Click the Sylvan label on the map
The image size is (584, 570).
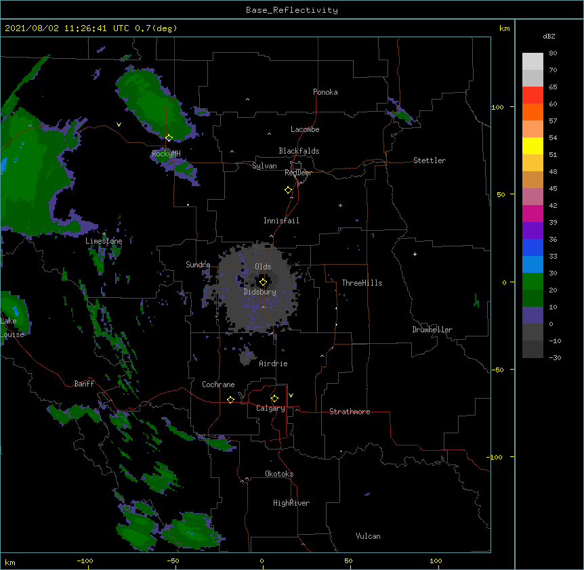264,166
